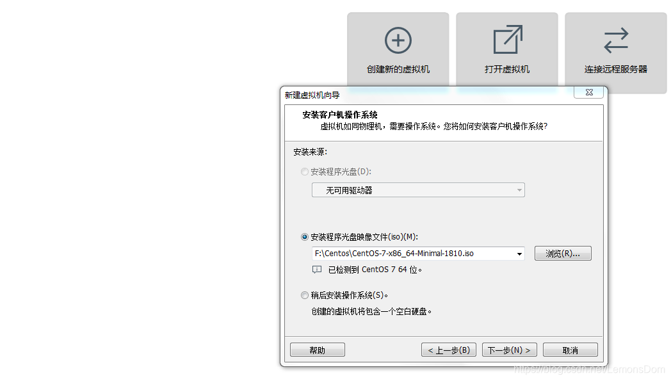The height and width of the screenshot is (381, 671).
Task: Click the info icon beside CentOS detection message
Action: (317, 270)
